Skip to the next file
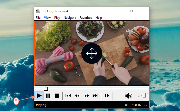This screenshot has width=180, height=111. click(x=95, y=96)
